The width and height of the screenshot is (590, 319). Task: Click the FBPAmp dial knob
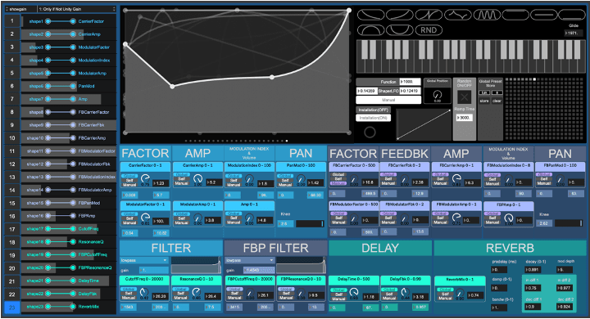click(x=508, y=218)
